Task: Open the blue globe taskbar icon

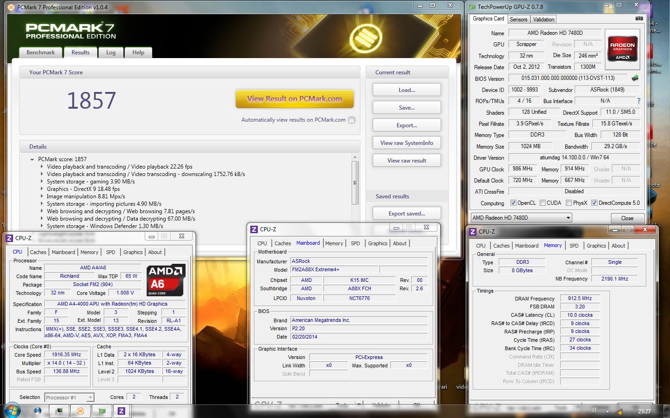Action: pos(38,411)
